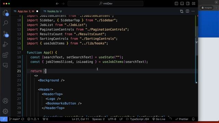
Task: Open the Explorer view in the activity bar
Action: tap(5, 13)
